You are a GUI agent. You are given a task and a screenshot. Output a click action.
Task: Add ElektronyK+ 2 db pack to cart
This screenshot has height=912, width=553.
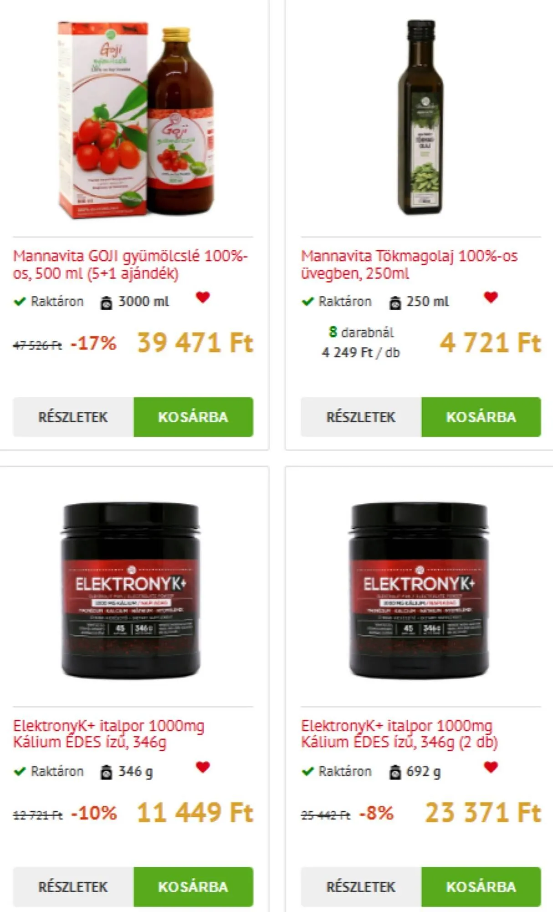[481, 886]
